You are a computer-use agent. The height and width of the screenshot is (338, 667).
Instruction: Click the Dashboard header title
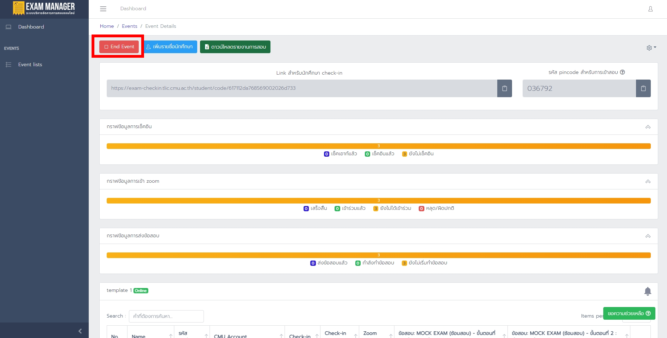pos(133,8)
